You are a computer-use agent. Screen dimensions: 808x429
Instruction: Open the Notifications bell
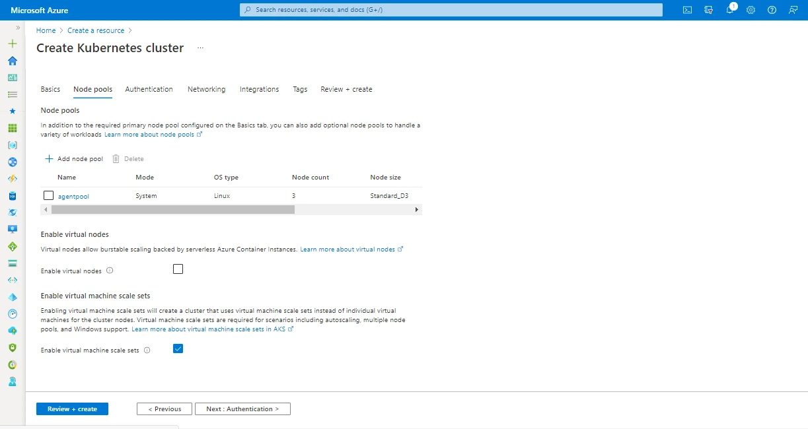tap(729, 9)
